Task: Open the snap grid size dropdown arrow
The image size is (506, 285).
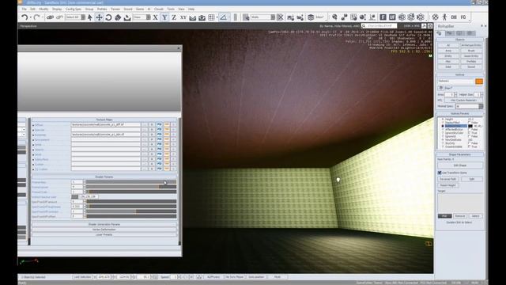Action: tap(217, 17)
